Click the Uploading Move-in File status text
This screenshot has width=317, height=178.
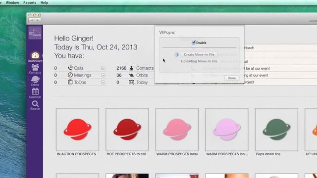[x=199, y=61]
